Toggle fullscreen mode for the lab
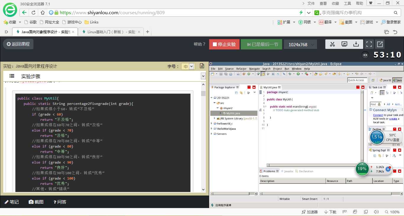 click(x=369, y=44)
